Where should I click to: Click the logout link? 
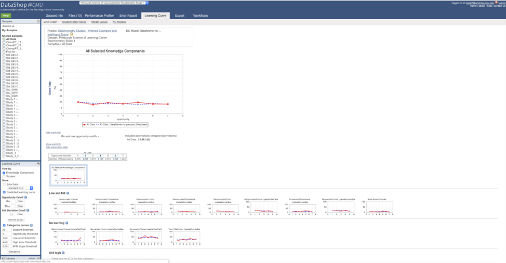(502, 3)
